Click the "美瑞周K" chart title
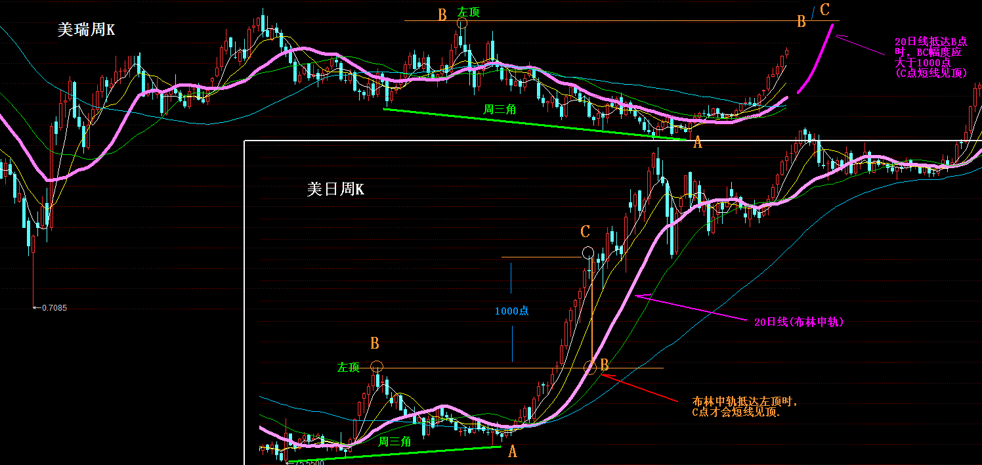 pyautogui.click(x=86, y=30)
